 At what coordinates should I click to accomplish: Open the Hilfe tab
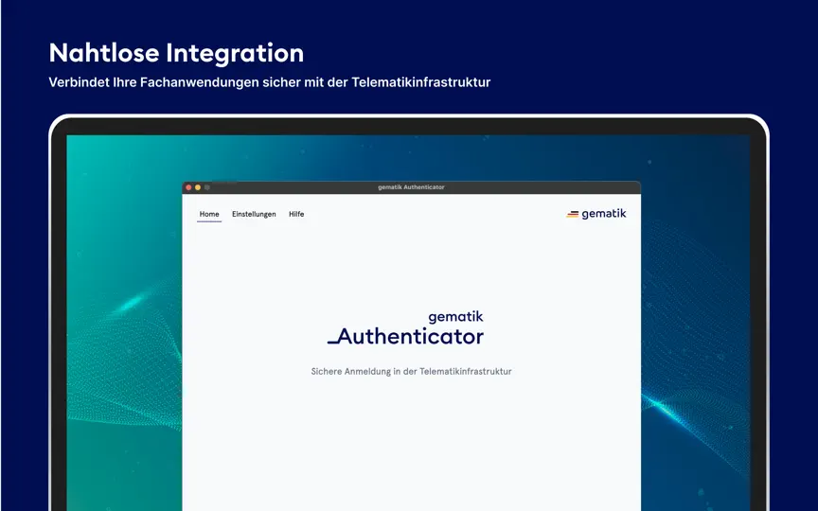296,214
